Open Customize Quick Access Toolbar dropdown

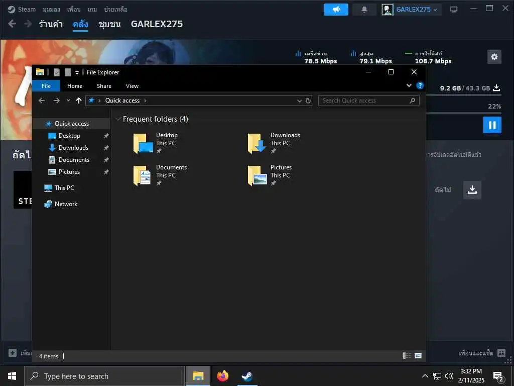[77, 72]
